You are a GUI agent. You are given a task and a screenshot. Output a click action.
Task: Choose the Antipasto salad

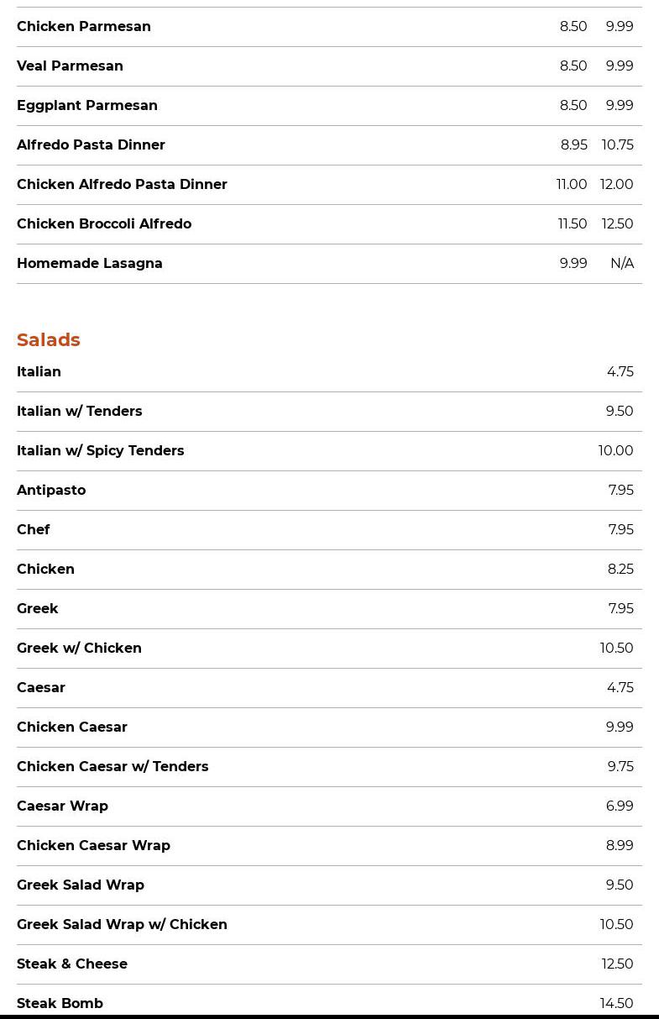pyautogui.click(x=51, y=491)
